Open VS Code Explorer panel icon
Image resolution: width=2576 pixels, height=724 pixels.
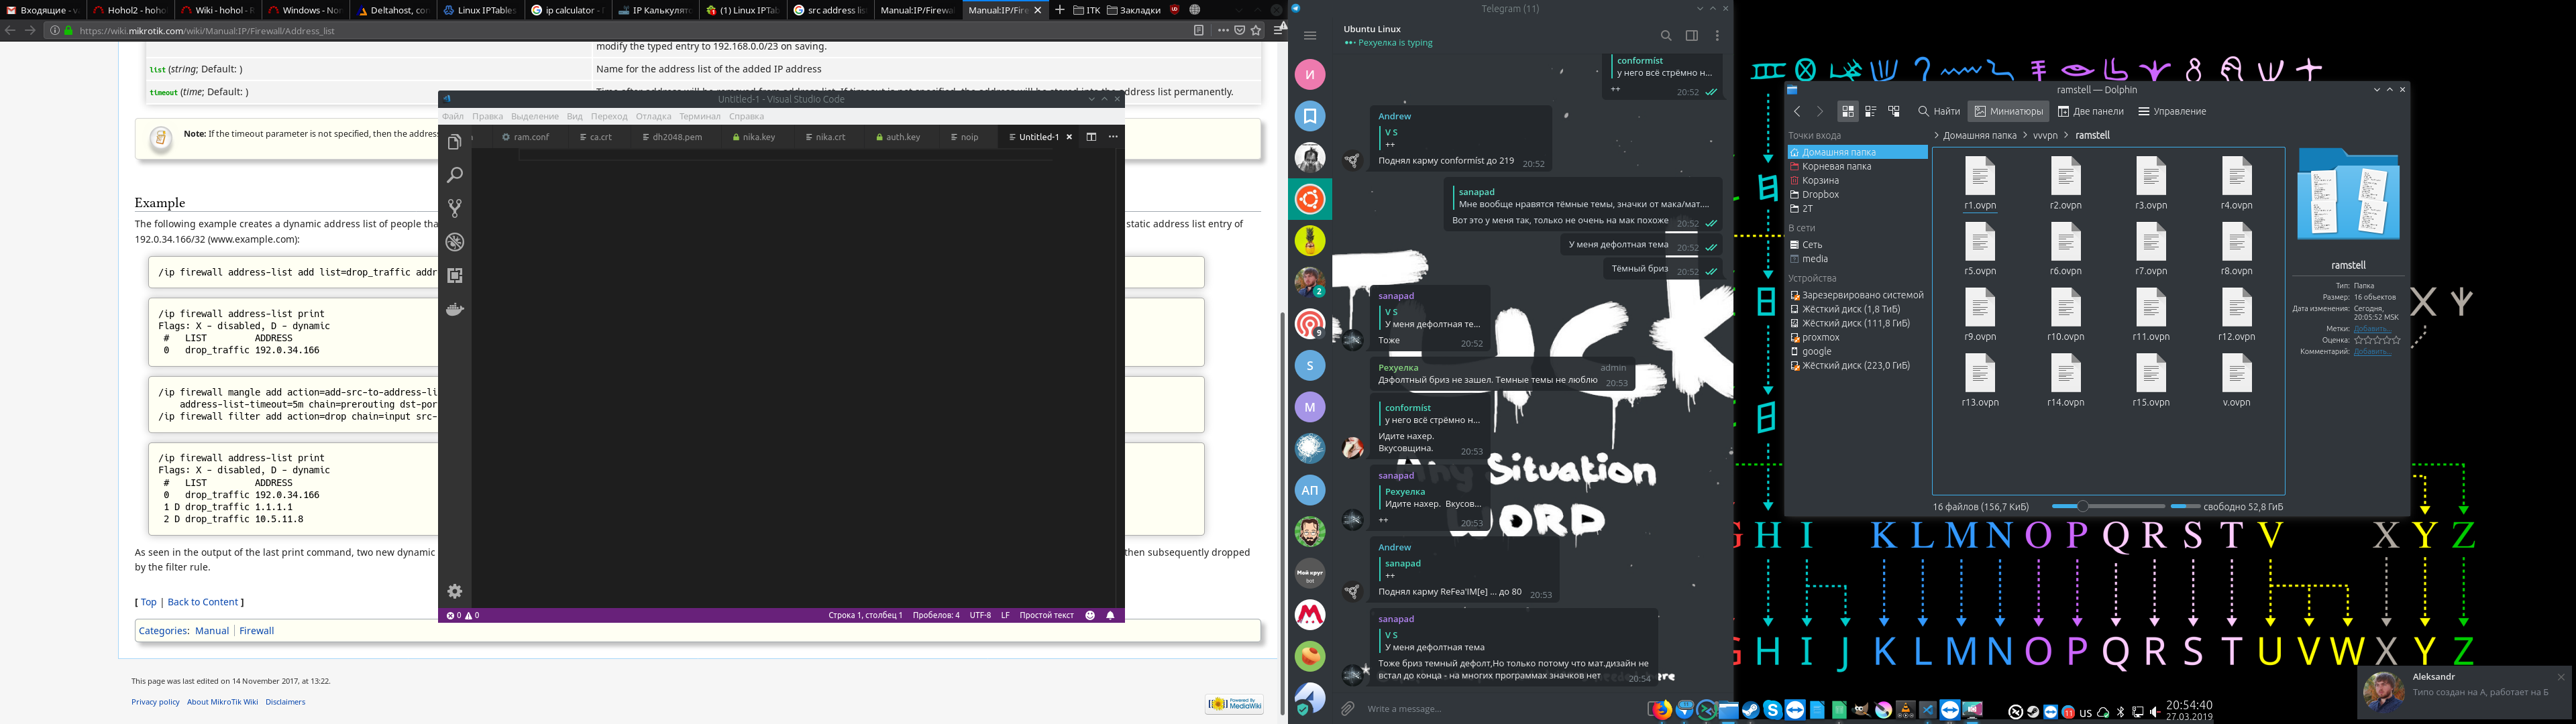[454, 142]
